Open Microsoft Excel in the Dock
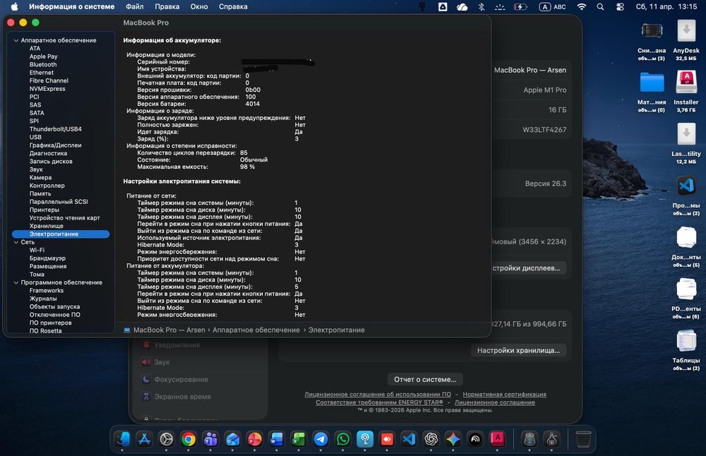The image size is (706, 456). 299,439
